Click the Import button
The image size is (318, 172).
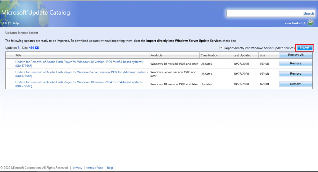click(x=304, y=48)
